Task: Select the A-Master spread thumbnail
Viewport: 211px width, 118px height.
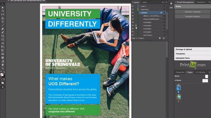Action: (205, 81)
